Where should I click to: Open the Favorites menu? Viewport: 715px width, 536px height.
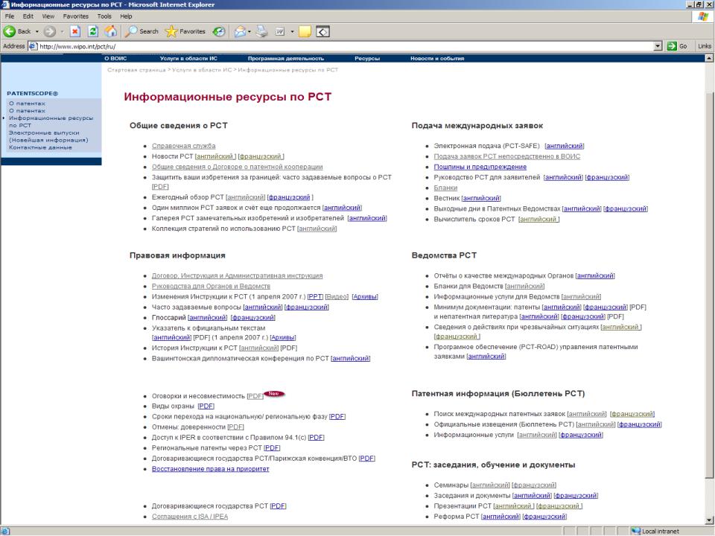(76, 16)
